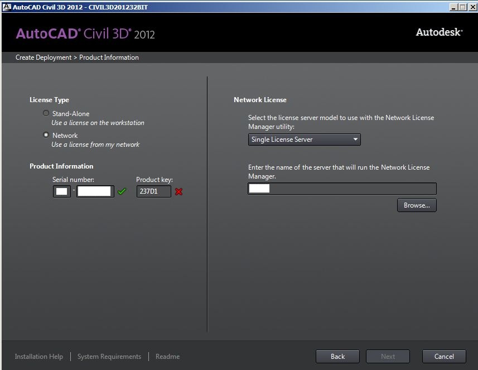Image resolution: width=478 pixels, height=370 pixels.
Task: Open the Installation Help link
Action: tap(38, 356)
